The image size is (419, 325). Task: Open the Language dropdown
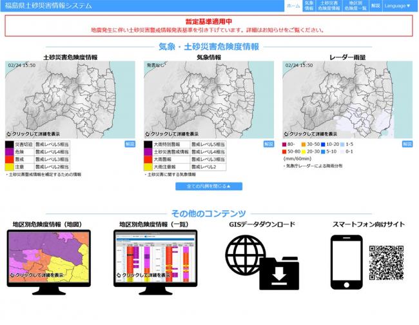coord(397,6)
